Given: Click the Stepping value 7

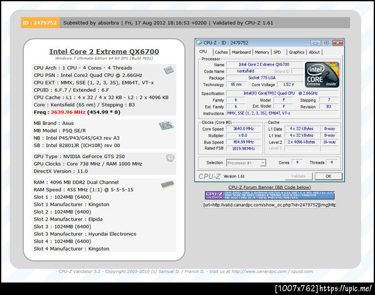Looking at the screenshot, I should pos(329,100).
